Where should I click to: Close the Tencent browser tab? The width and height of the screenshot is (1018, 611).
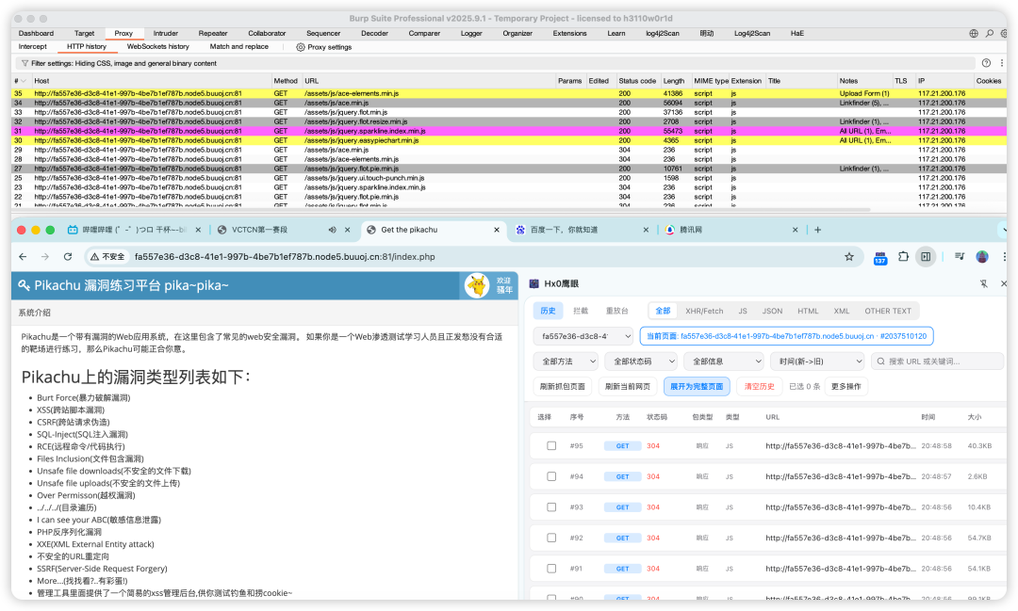click(x=795, y=230)
